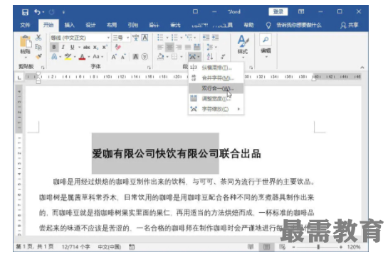388x259 pixels.
Task: Apply the red font color
Action: (82, 57)
